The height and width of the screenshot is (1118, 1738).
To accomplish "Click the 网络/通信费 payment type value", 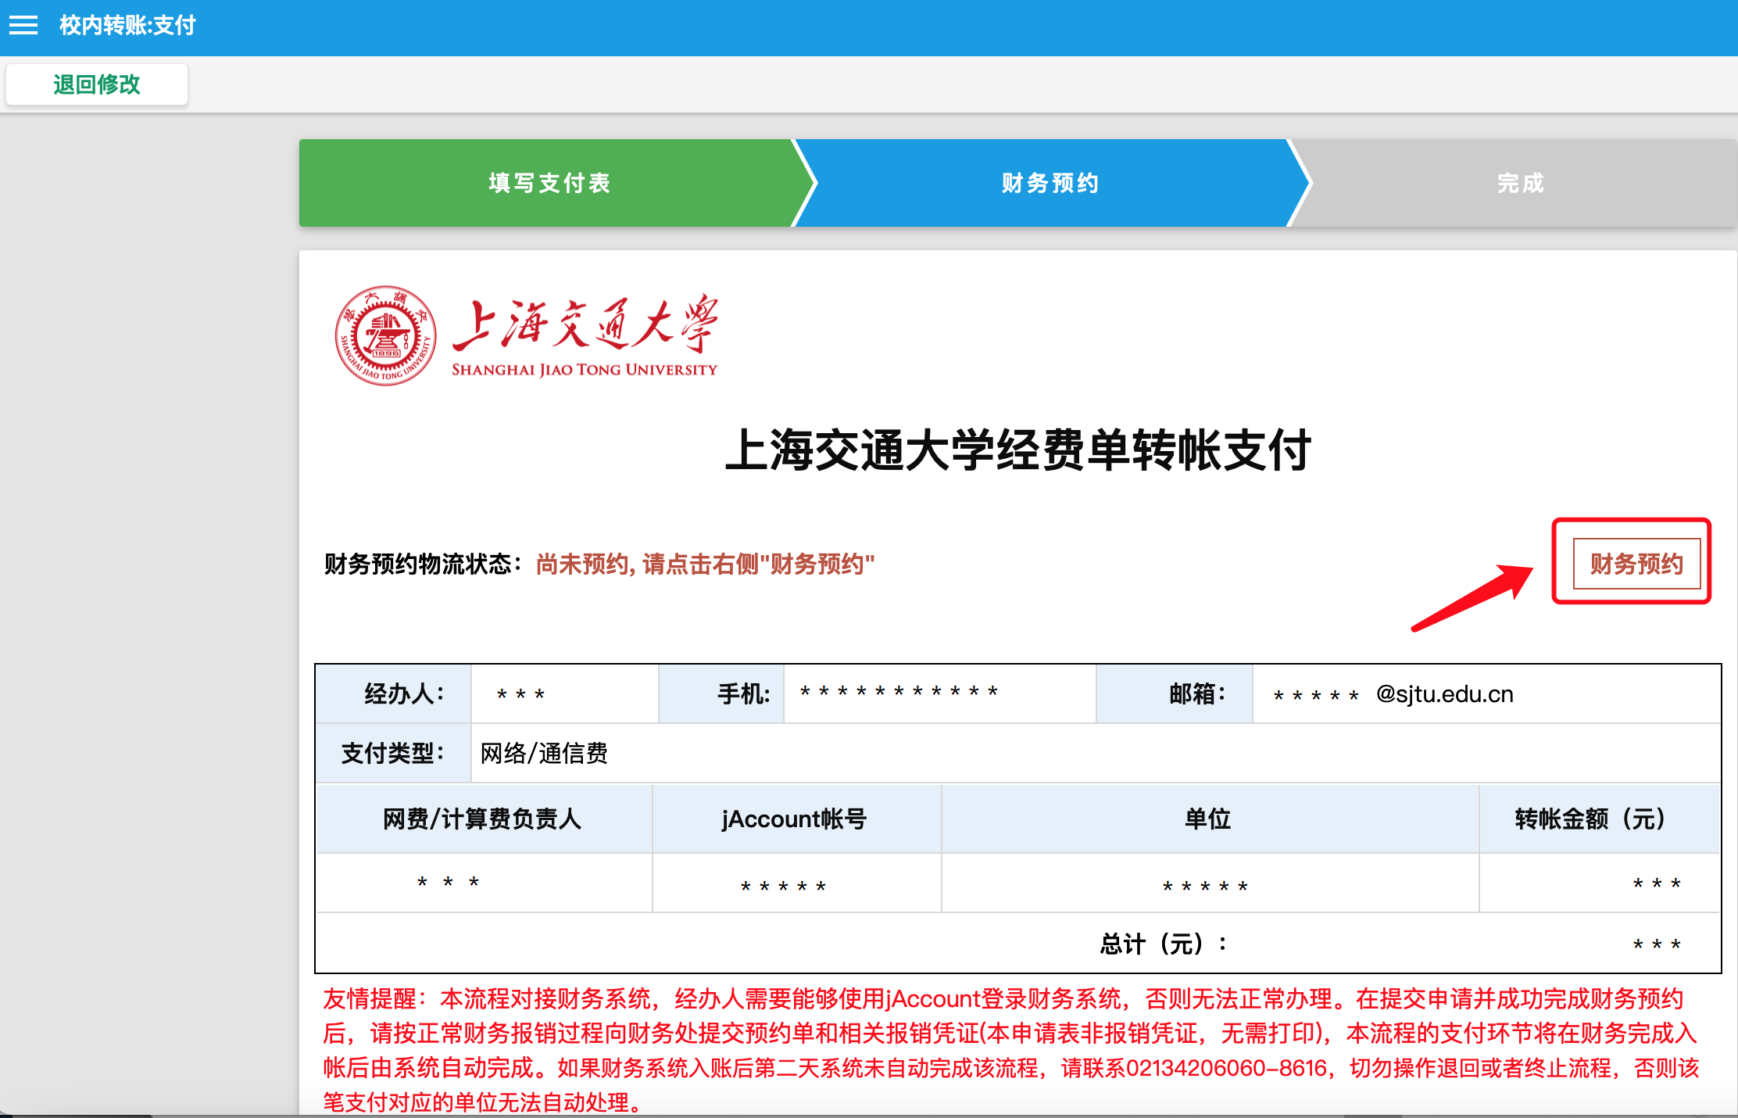I will tap(544, 753).
